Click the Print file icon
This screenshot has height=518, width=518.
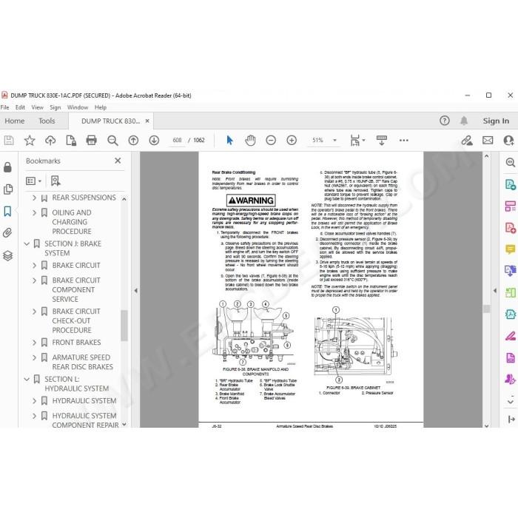pyautogui.click(x=91, y=141)
